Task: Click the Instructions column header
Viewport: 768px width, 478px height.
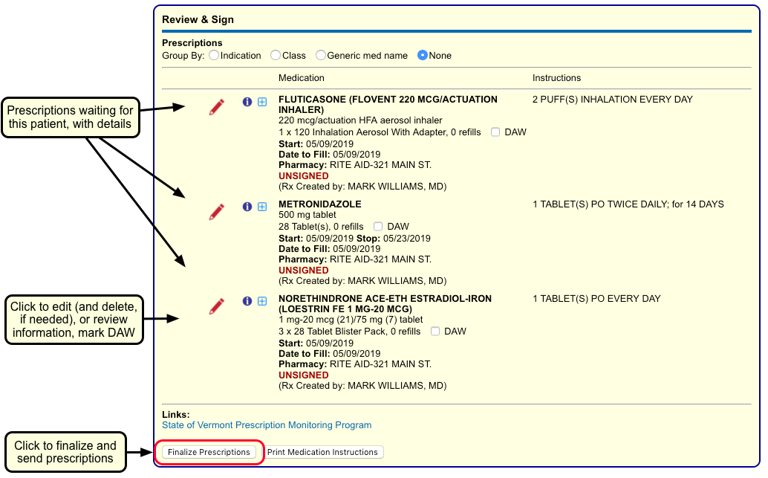Action: [557, 78]
